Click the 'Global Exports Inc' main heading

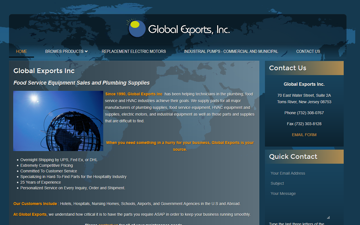44,71
